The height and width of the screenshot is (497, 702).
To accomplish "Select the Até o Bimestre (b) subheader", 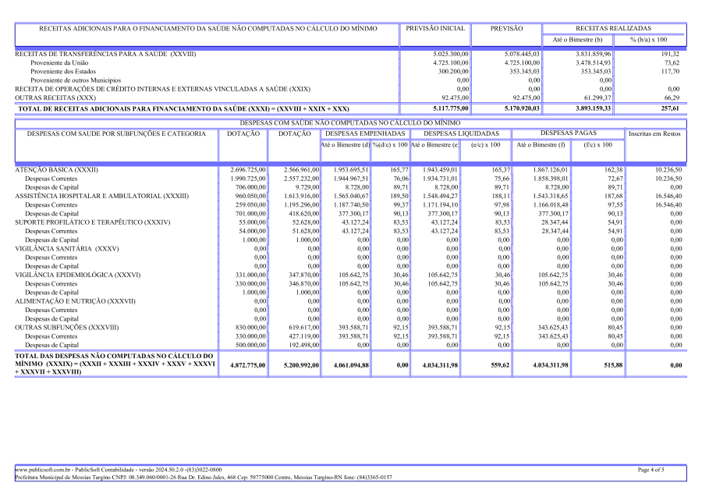I will (577, 39).
